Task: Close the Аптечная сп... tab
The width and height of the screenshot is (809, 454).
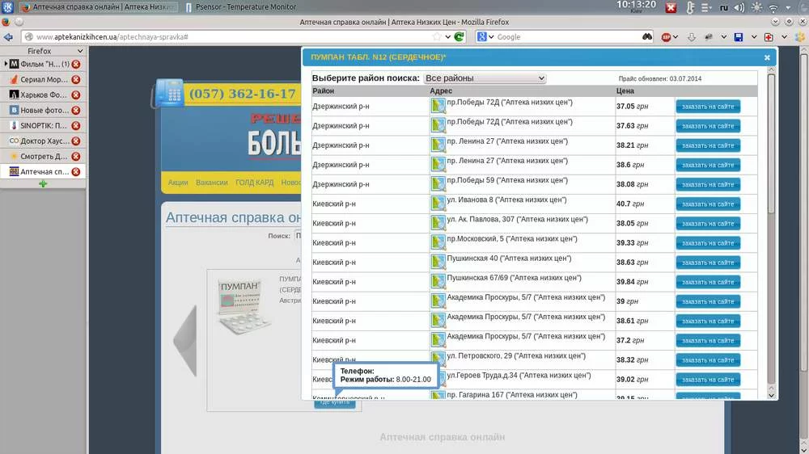Action: coord(76,171)
